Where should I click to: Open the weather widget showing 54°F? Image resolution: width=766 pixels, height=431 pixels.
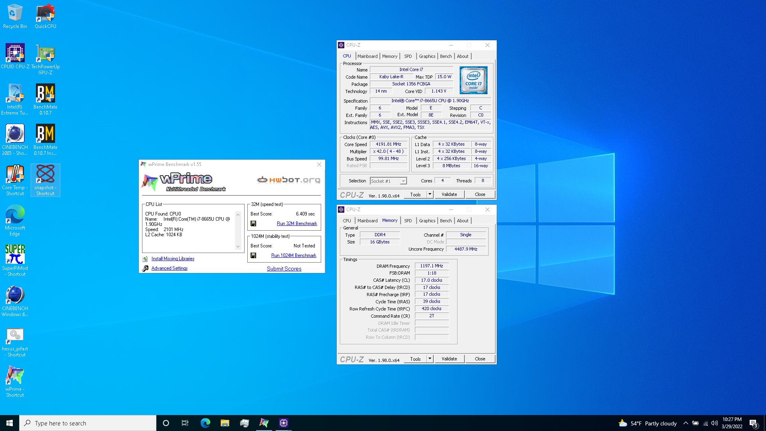[x=648, y=423]
